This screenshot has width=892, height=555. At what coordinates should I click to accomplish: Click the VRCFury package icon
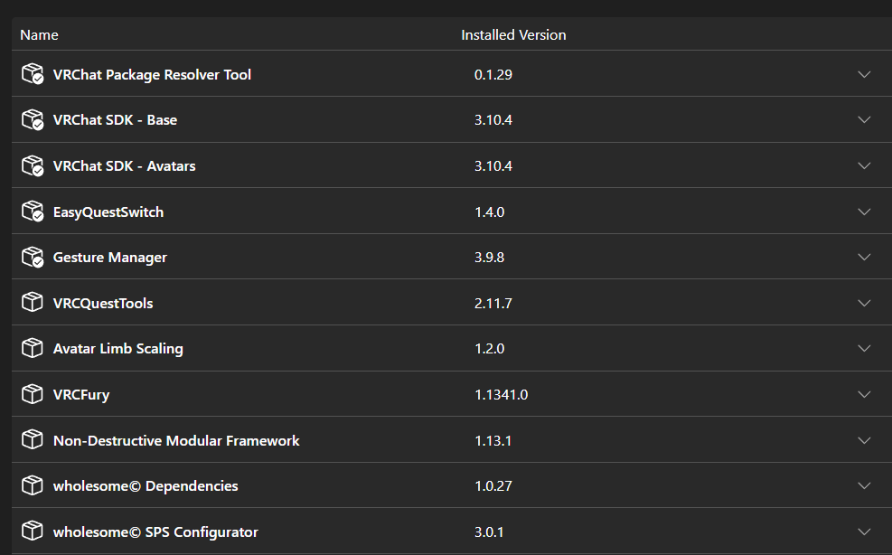(33, 394)
